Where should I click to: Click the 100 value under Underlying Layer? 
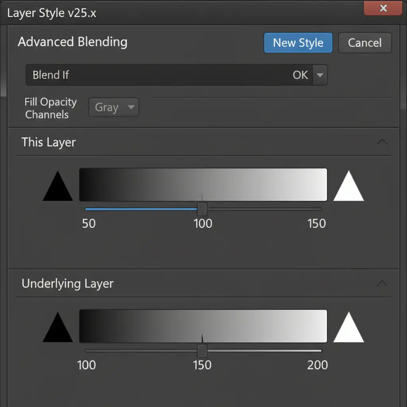coord(87,365)
